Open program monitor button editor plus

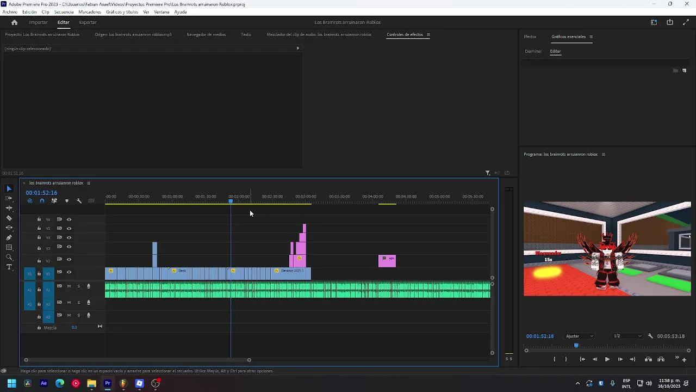[x=684, y=359]
